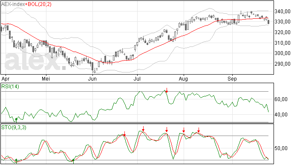Click the RSI(14) indicator label
The image size is (294, 165).
pyautogui.click(x=10, y=87)
